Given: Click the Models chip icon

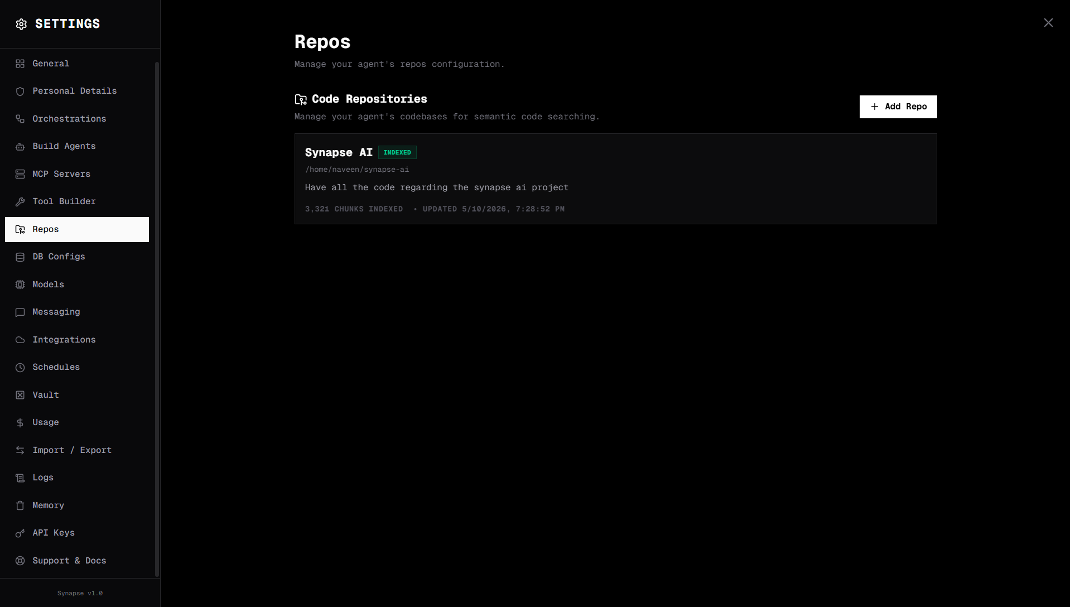Looking at the screenshot, I should 20,285.
